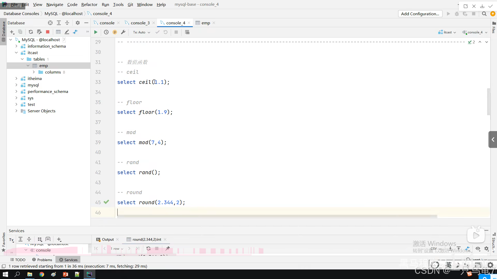Screen dimensions: 497x279
Task: Expand the itheima schema
Action: (x=16, y=78)
